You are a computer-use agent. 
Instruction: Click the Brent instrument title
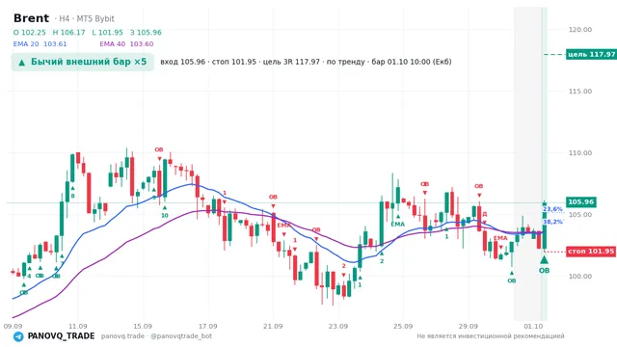32,18
